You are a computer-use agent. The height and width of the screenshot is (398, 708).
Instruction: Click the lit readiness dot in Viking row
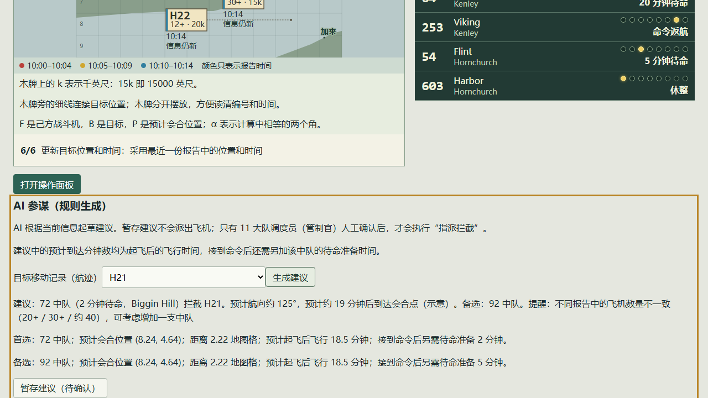[x=676, y=20]
